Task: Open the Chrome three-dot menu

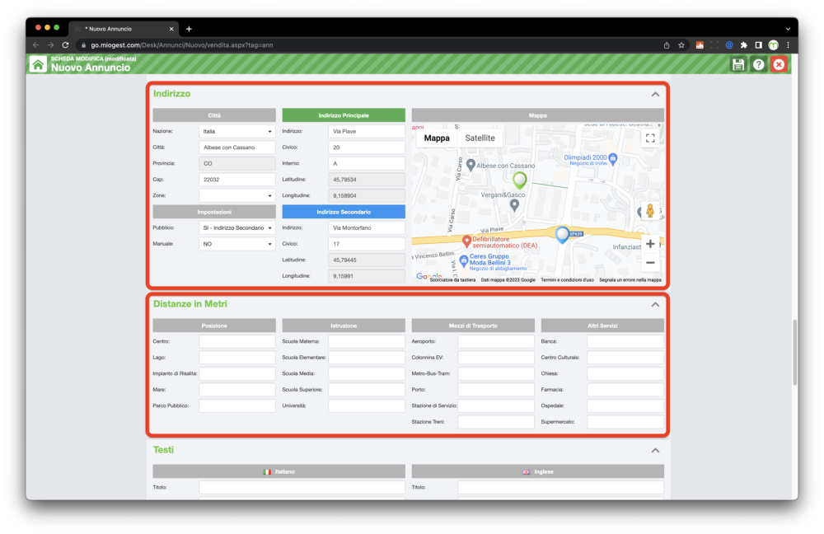Action: [x=788, y=45]
